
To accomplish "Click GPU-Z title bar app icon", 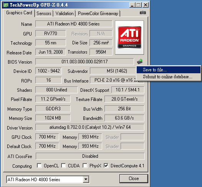I will click(6, 5).
